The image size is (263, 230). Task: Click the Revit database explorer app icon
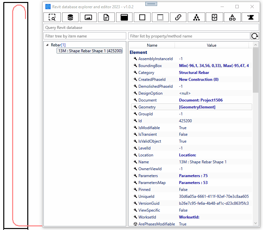[48, 7]
